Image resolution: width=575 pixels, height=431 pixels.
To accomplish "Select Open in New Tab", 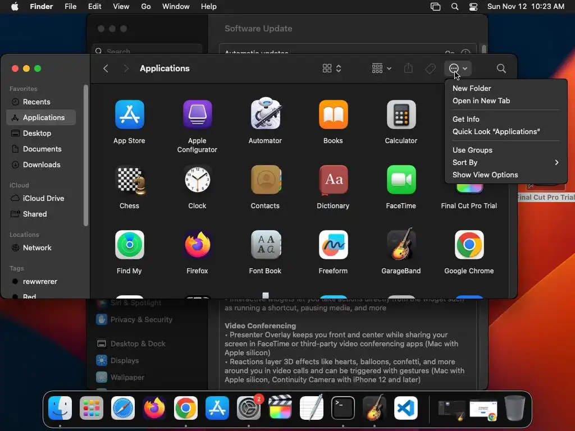I will pos(506,101).
